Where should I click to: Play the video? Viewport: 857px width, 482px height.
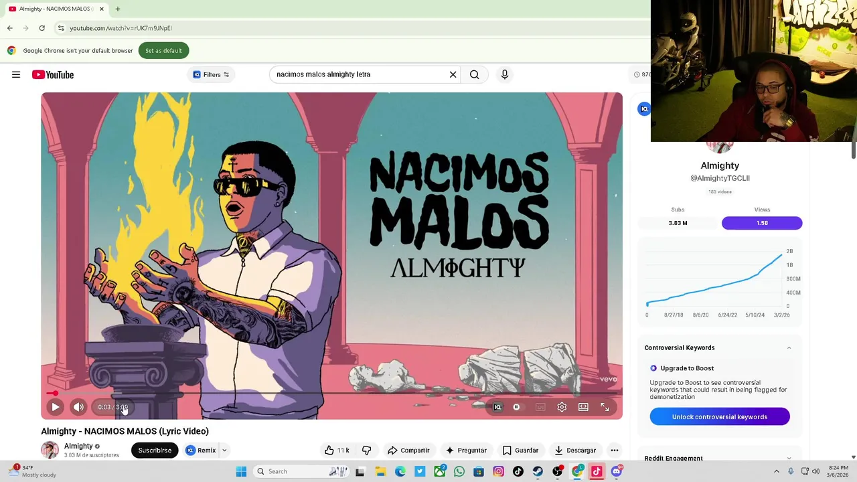pyautogui.click(x=56, y=407)
